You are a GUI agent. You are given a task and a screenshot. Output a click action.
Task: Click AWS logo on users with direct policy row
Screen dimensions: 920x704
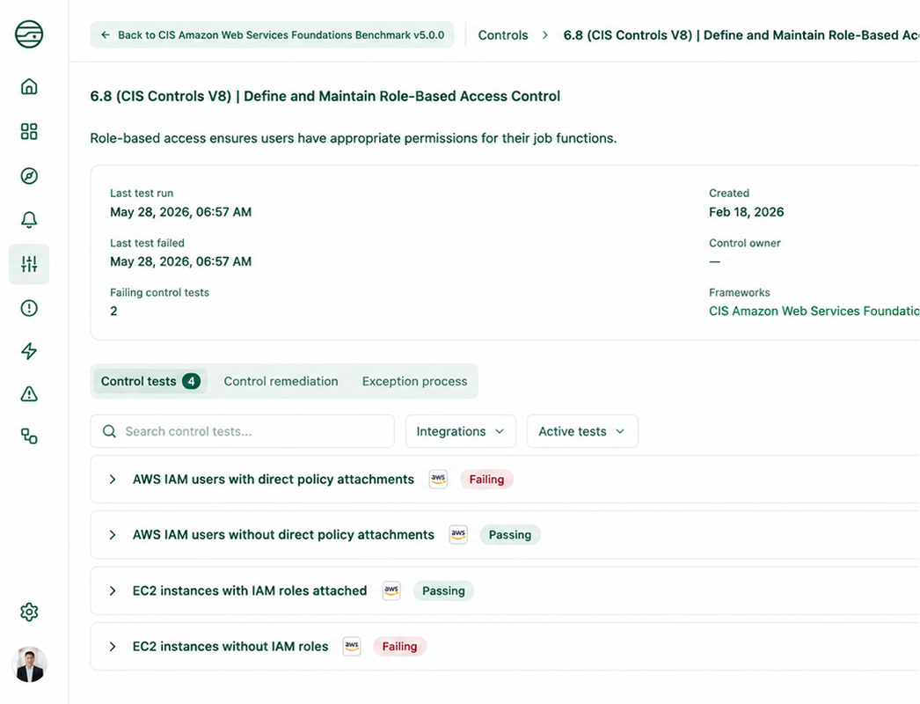pos(438,479)
